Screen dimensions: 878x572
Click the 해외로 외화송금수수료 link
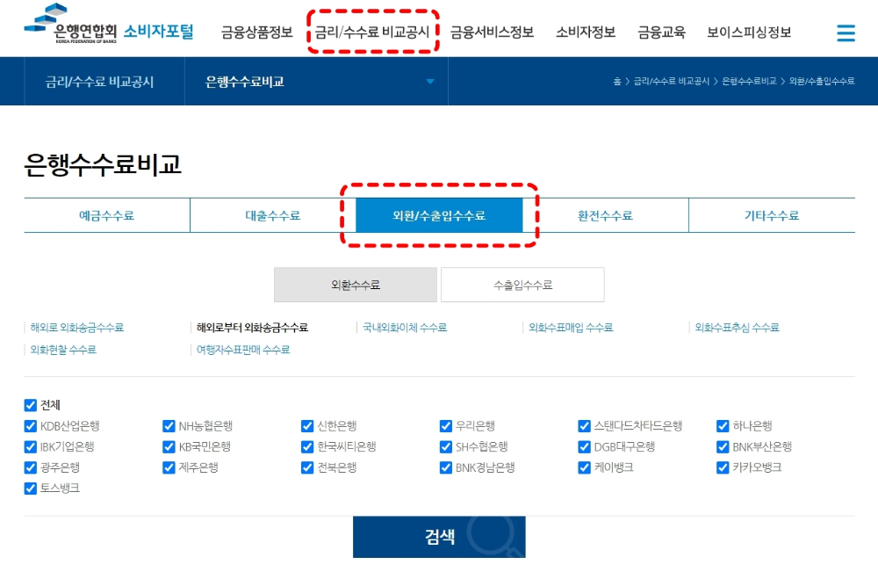(x=76, y=327)
